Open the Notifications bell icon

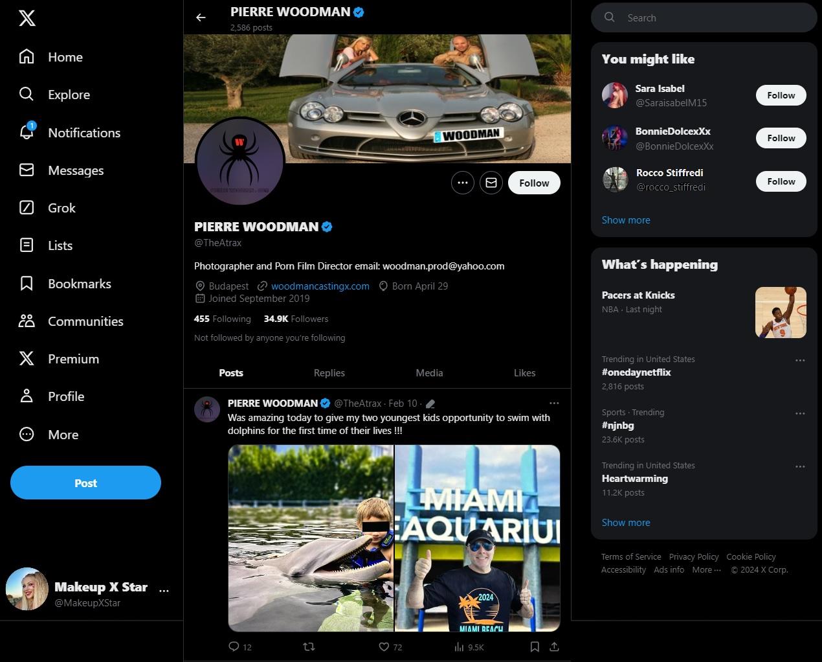point(27,132)
